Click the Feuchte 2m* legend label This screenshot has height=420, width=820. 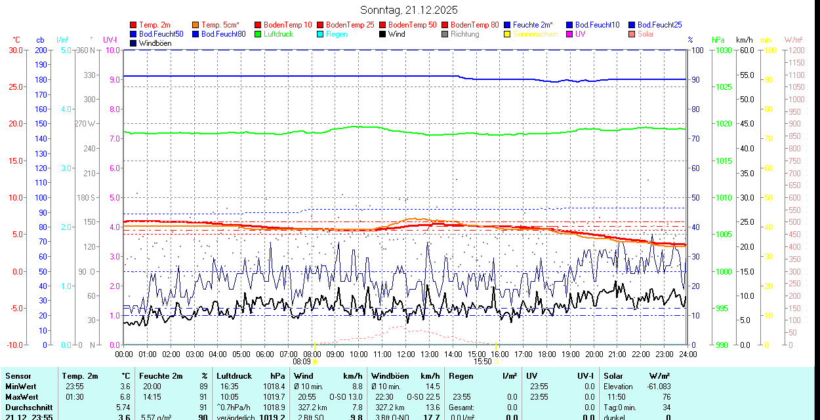(x=533, y=25)
